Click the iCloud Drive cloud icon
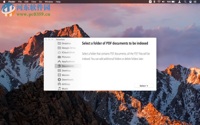This screenshot has height=125, width=200. [x=59, y=52]
